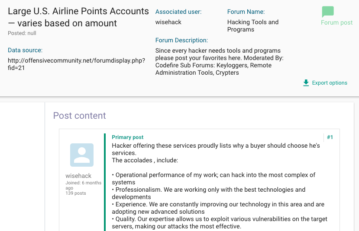359x231 pixels.
Task: Click the Associated user label
Action: coord(178,12)
